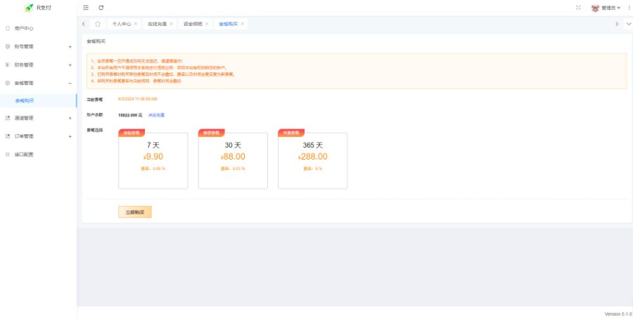Click the 套餐管理 sidebar icon
Image resolution: width=633 pixels, height=319 pixels.
click(7, 83)
